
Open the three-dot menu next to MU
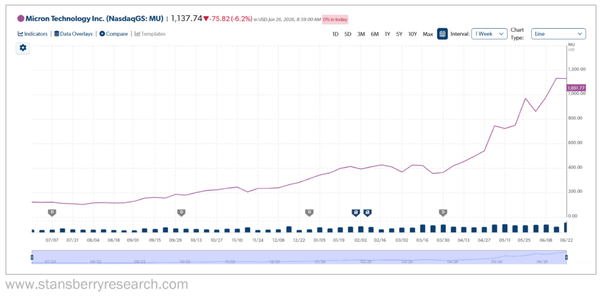[167, 18]
